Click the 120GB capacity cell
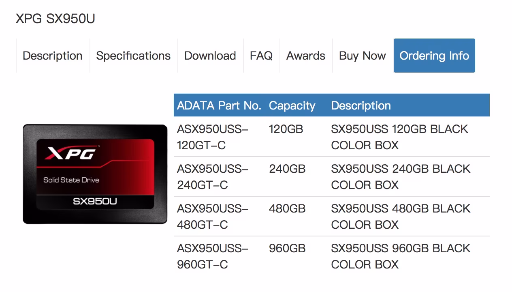 [x=286, y=129]
